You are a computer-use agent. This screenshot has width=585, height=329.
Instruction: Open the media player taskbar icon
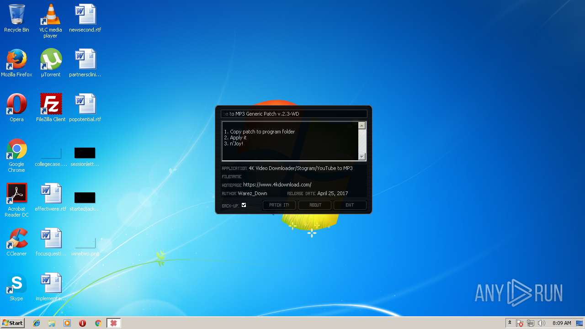tap(67, 323)
